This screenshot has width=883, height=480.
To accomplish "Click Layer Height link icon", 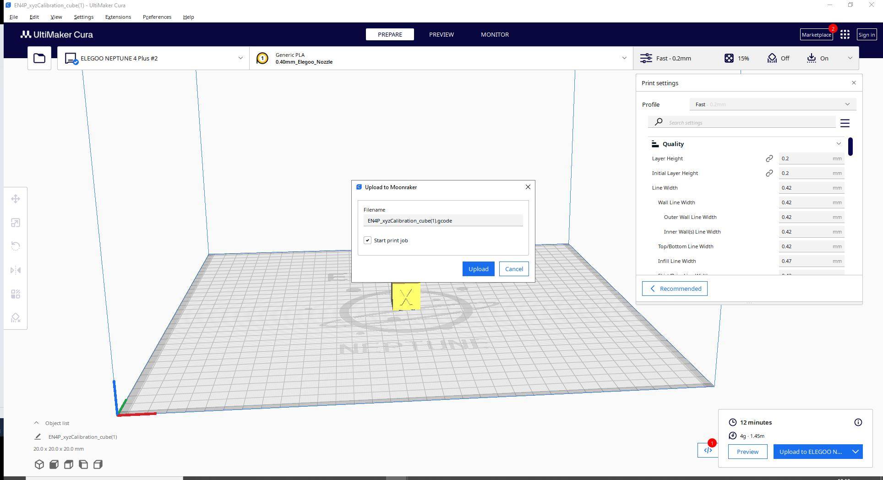I will [769, 158].
